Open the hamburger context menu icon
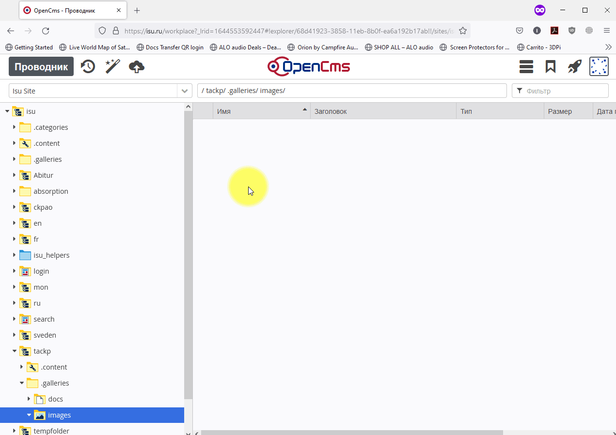Viewport: 616px width, 435px height. point(526,66)
